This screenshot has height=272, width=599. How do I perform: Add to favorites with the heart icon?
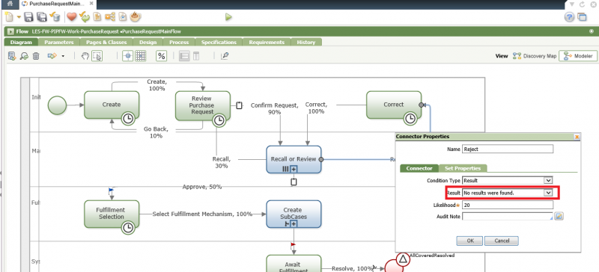(72, 16)
